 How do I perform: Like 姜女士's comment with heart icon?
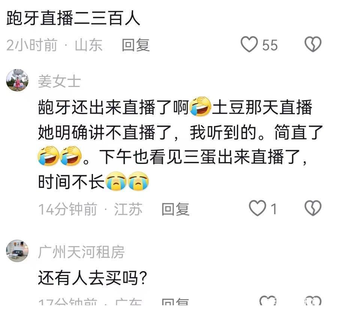pyautogui.click(x=258, y=208)
